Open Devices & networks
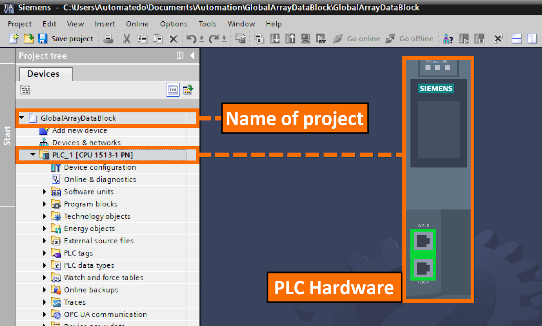Screen dimensions: 542x326 click(x=86, y=143)
